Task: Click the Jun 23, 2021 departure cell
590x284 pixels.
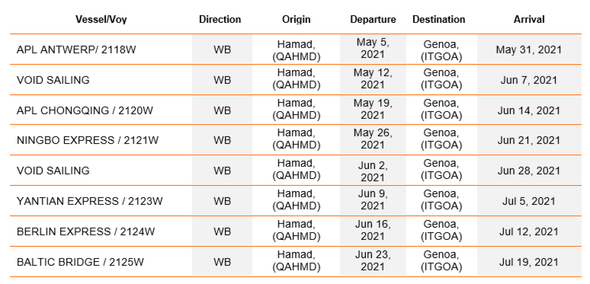Action: click(x=373, y=261)
